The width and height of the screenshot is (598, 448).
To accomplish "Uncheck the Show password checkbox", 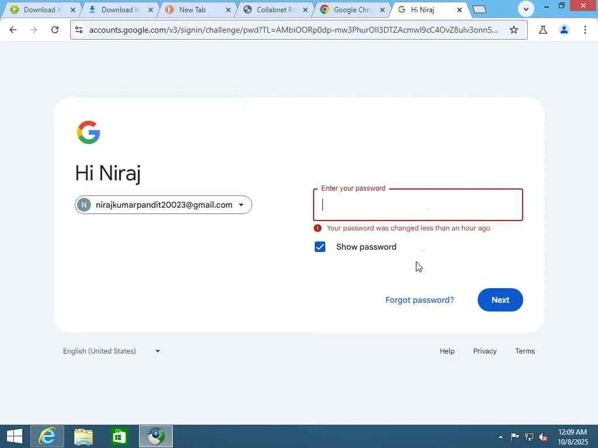I will click(x=320, y=247).
